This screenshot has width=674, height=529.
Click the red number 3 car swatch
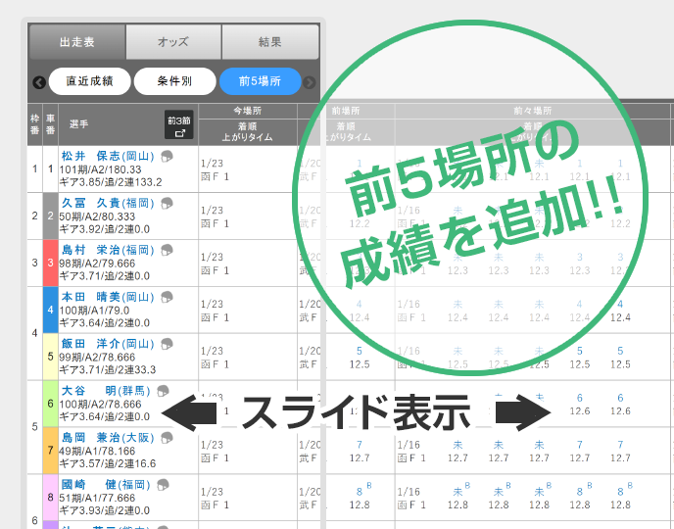point(51,264)
